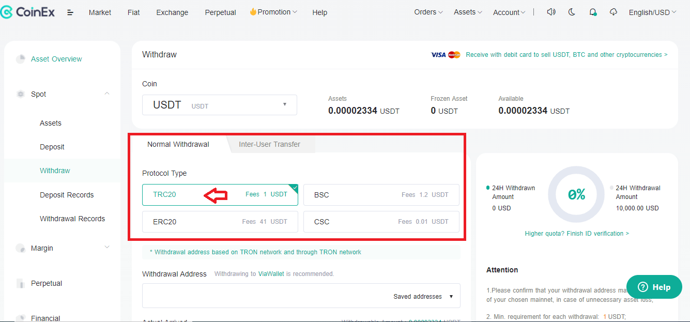Switch to the Normal Withdrawal tab

pyautogui.click(x=178, y=144)
